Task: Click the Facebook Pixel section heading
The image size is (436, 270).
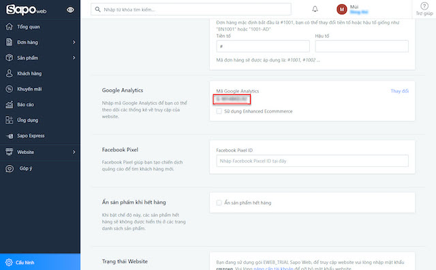Action: tap(120, 149)
